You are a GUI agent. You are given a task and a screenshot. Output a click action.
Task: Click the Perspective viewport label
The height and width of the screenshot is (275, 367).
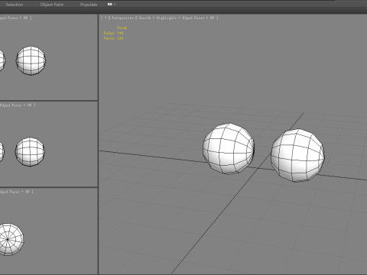[x=122, y=18]
